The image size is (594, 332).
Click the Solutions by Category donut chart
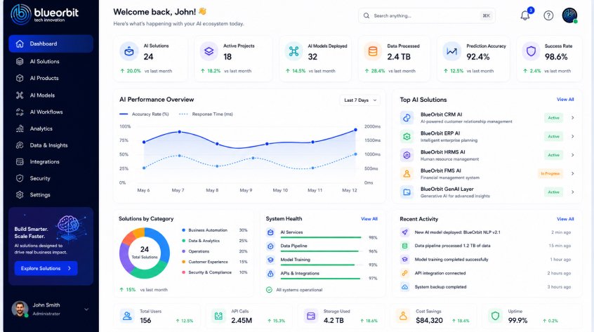(x=145, y=253)
